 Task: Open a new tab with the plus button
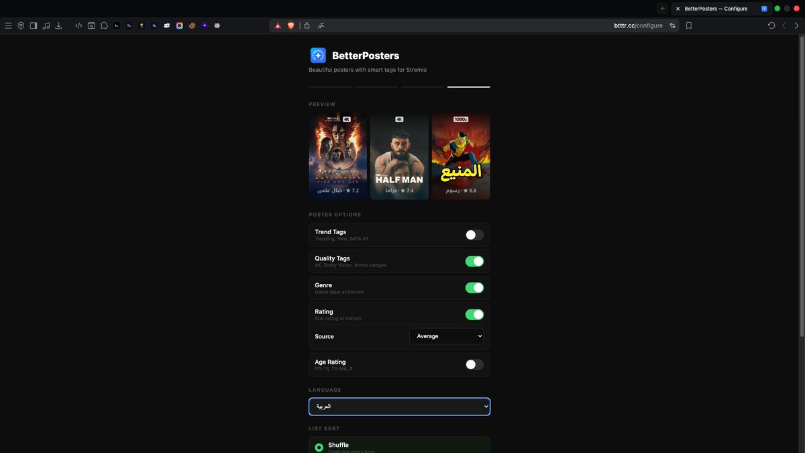point(662,9)
